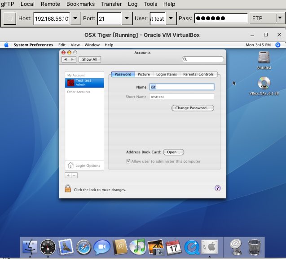This screenshot has width=286, height=259.
Task: Open the View menu in System Preferences
Action: click(75, 45)
